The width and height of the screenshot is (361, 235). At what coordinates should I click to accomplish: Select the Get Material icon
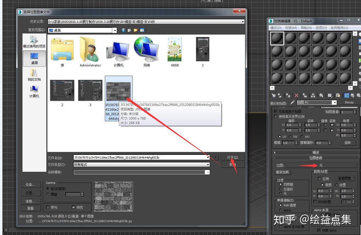click(x=274, y=95)
